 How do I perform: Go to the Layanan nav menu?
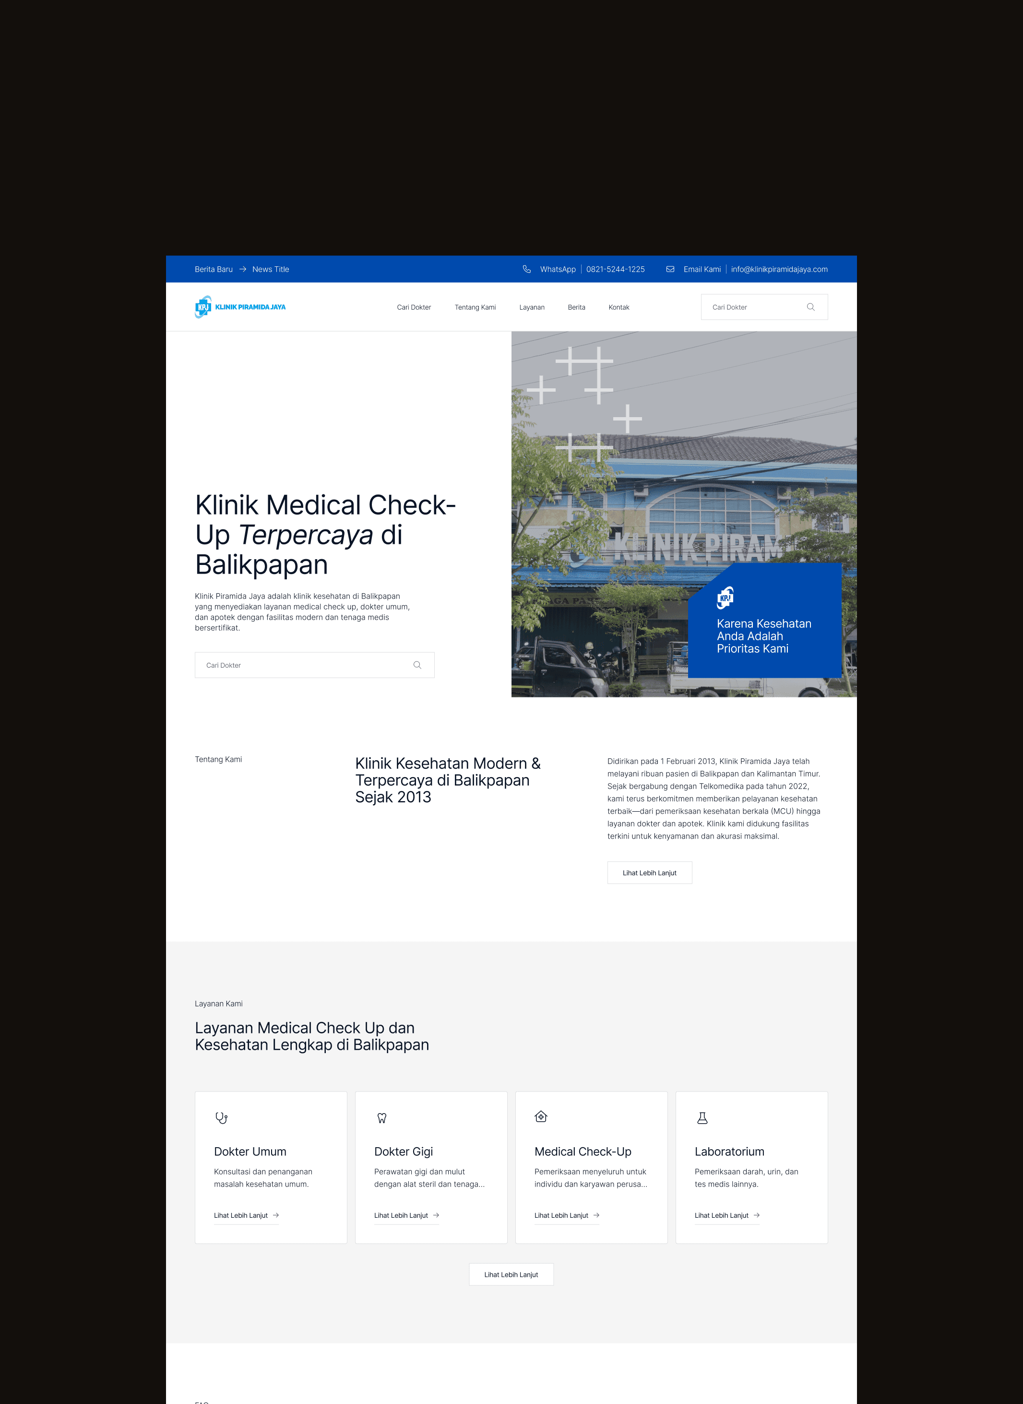[x=531, y=307]
